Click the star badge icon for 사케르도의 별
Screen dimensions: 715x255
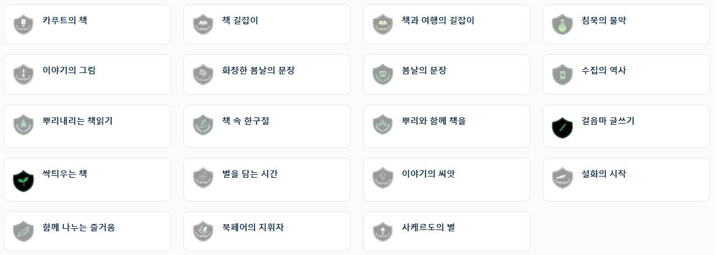click(x=382, y=231)
